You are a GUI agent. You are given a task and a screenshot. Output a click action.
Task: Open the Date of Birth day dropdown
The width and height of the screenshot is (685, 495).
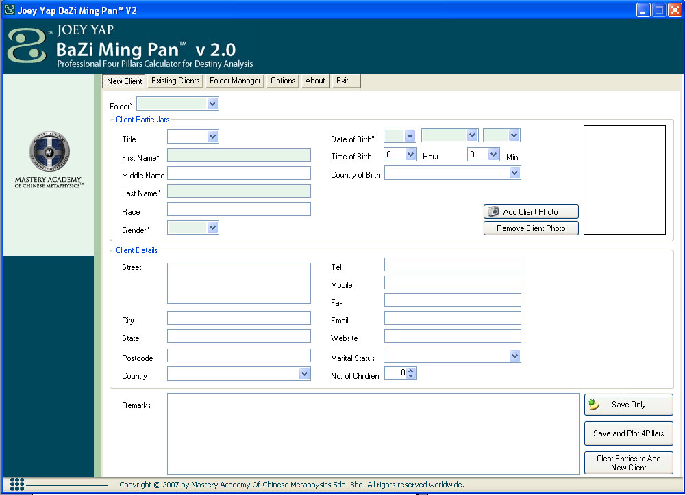[x=410, y=135]
